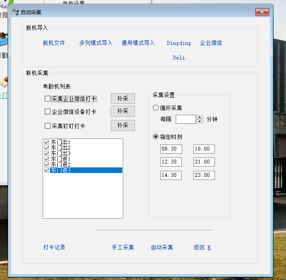This screenshot has width=286, height=280.
Task: Uncheck 东门出1 in the device list
Action: [x=47, y=142]
